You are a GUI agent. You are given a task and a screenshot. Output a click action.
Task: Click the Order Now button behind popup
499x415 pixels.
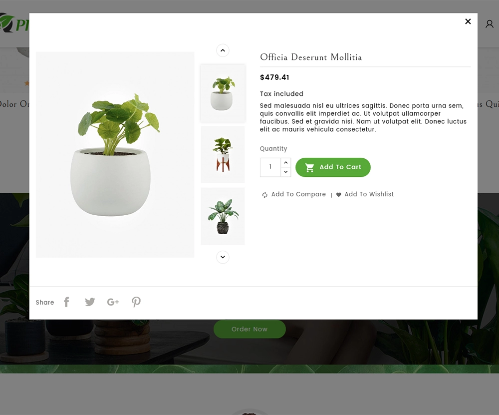[249, 329]
